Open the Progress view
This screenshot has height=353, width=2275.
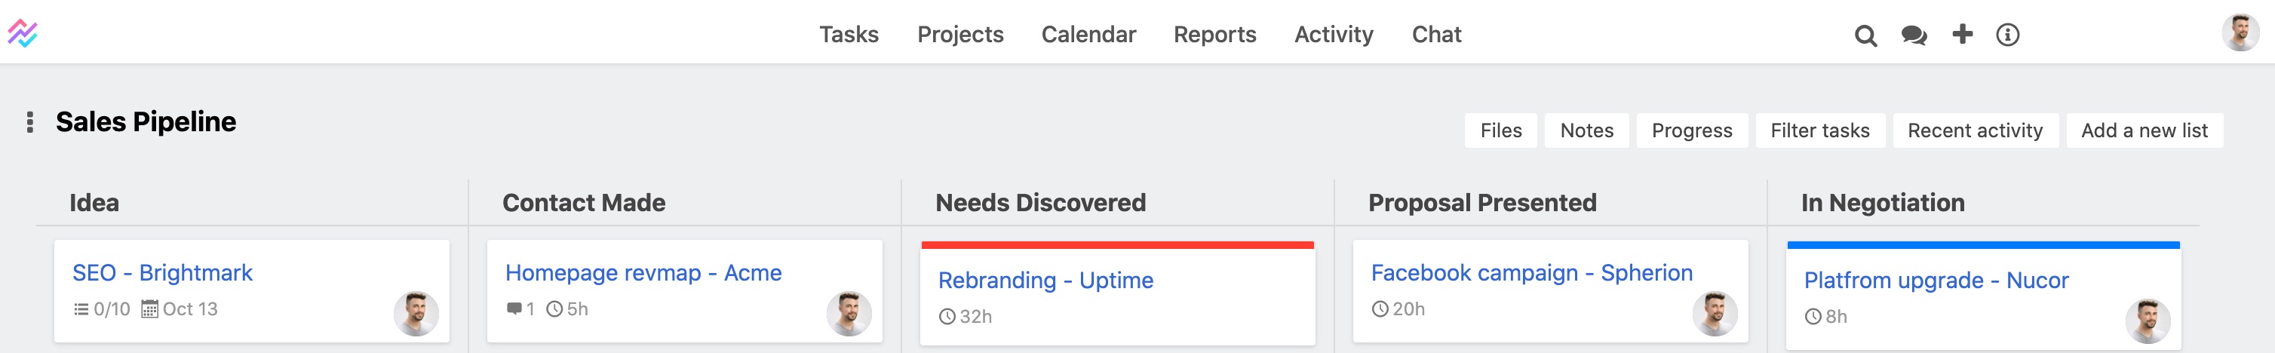coord(1691,130)
